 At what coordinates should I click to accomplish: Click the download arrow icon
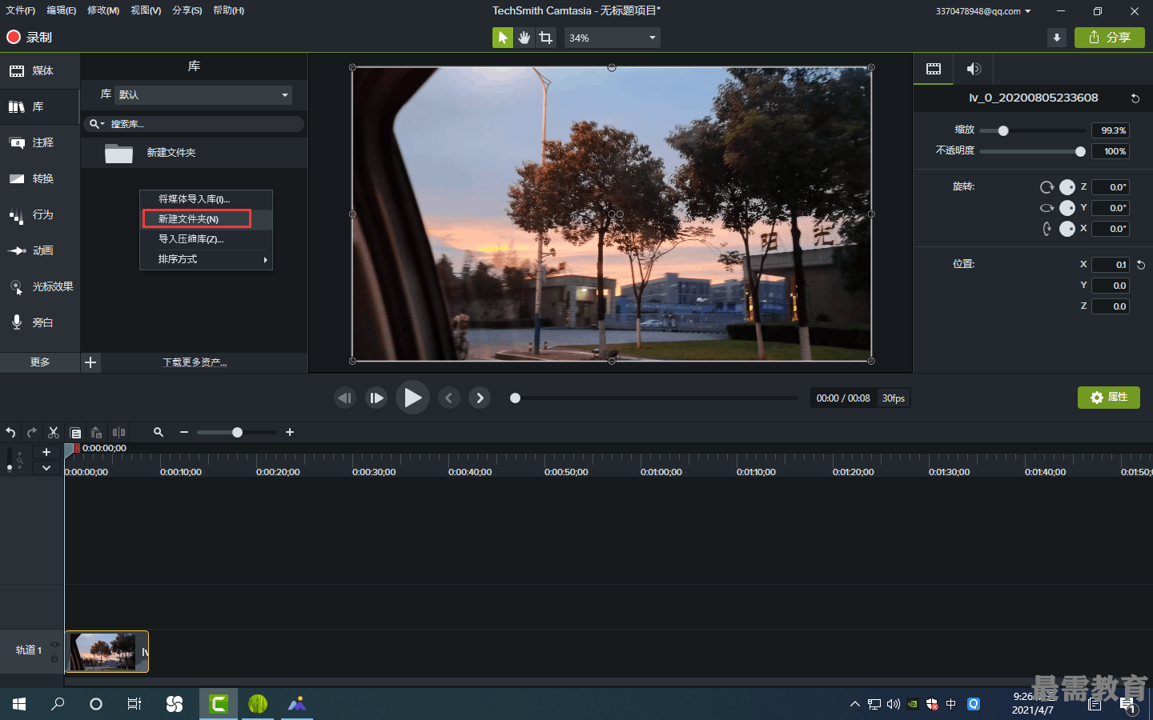[1057, 38]
